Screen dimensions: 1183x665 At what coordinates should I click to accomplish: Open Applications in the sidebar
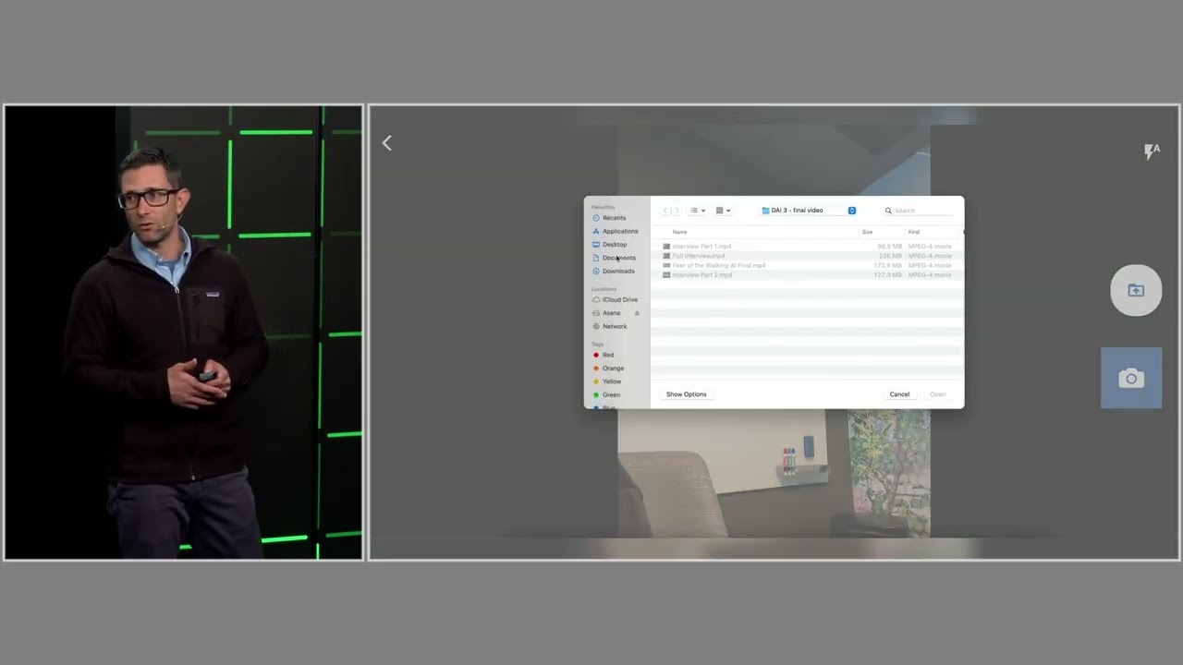coord(615,231)
